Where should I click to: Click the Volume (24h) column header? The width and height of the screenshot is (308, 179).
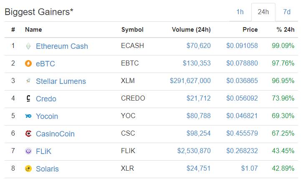point(191,30)
